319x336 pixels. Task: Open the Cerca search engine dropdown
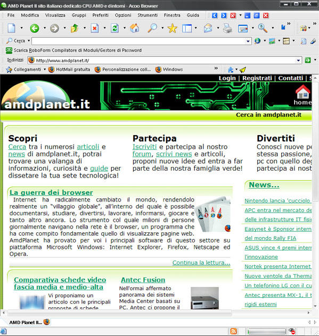point(29,40)
